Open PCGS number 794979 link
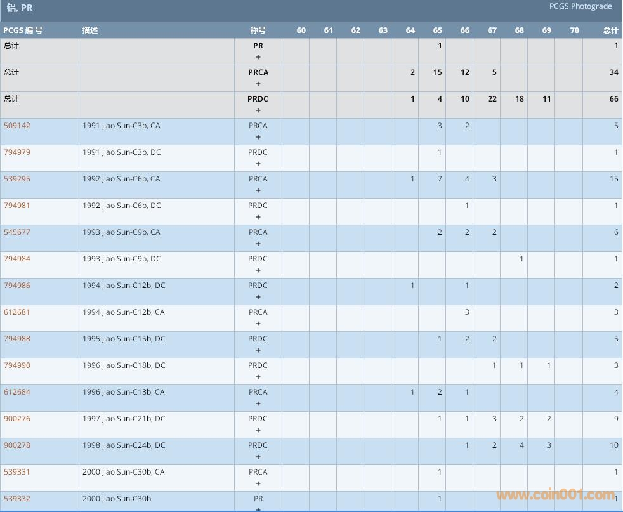 coord(17,152)
